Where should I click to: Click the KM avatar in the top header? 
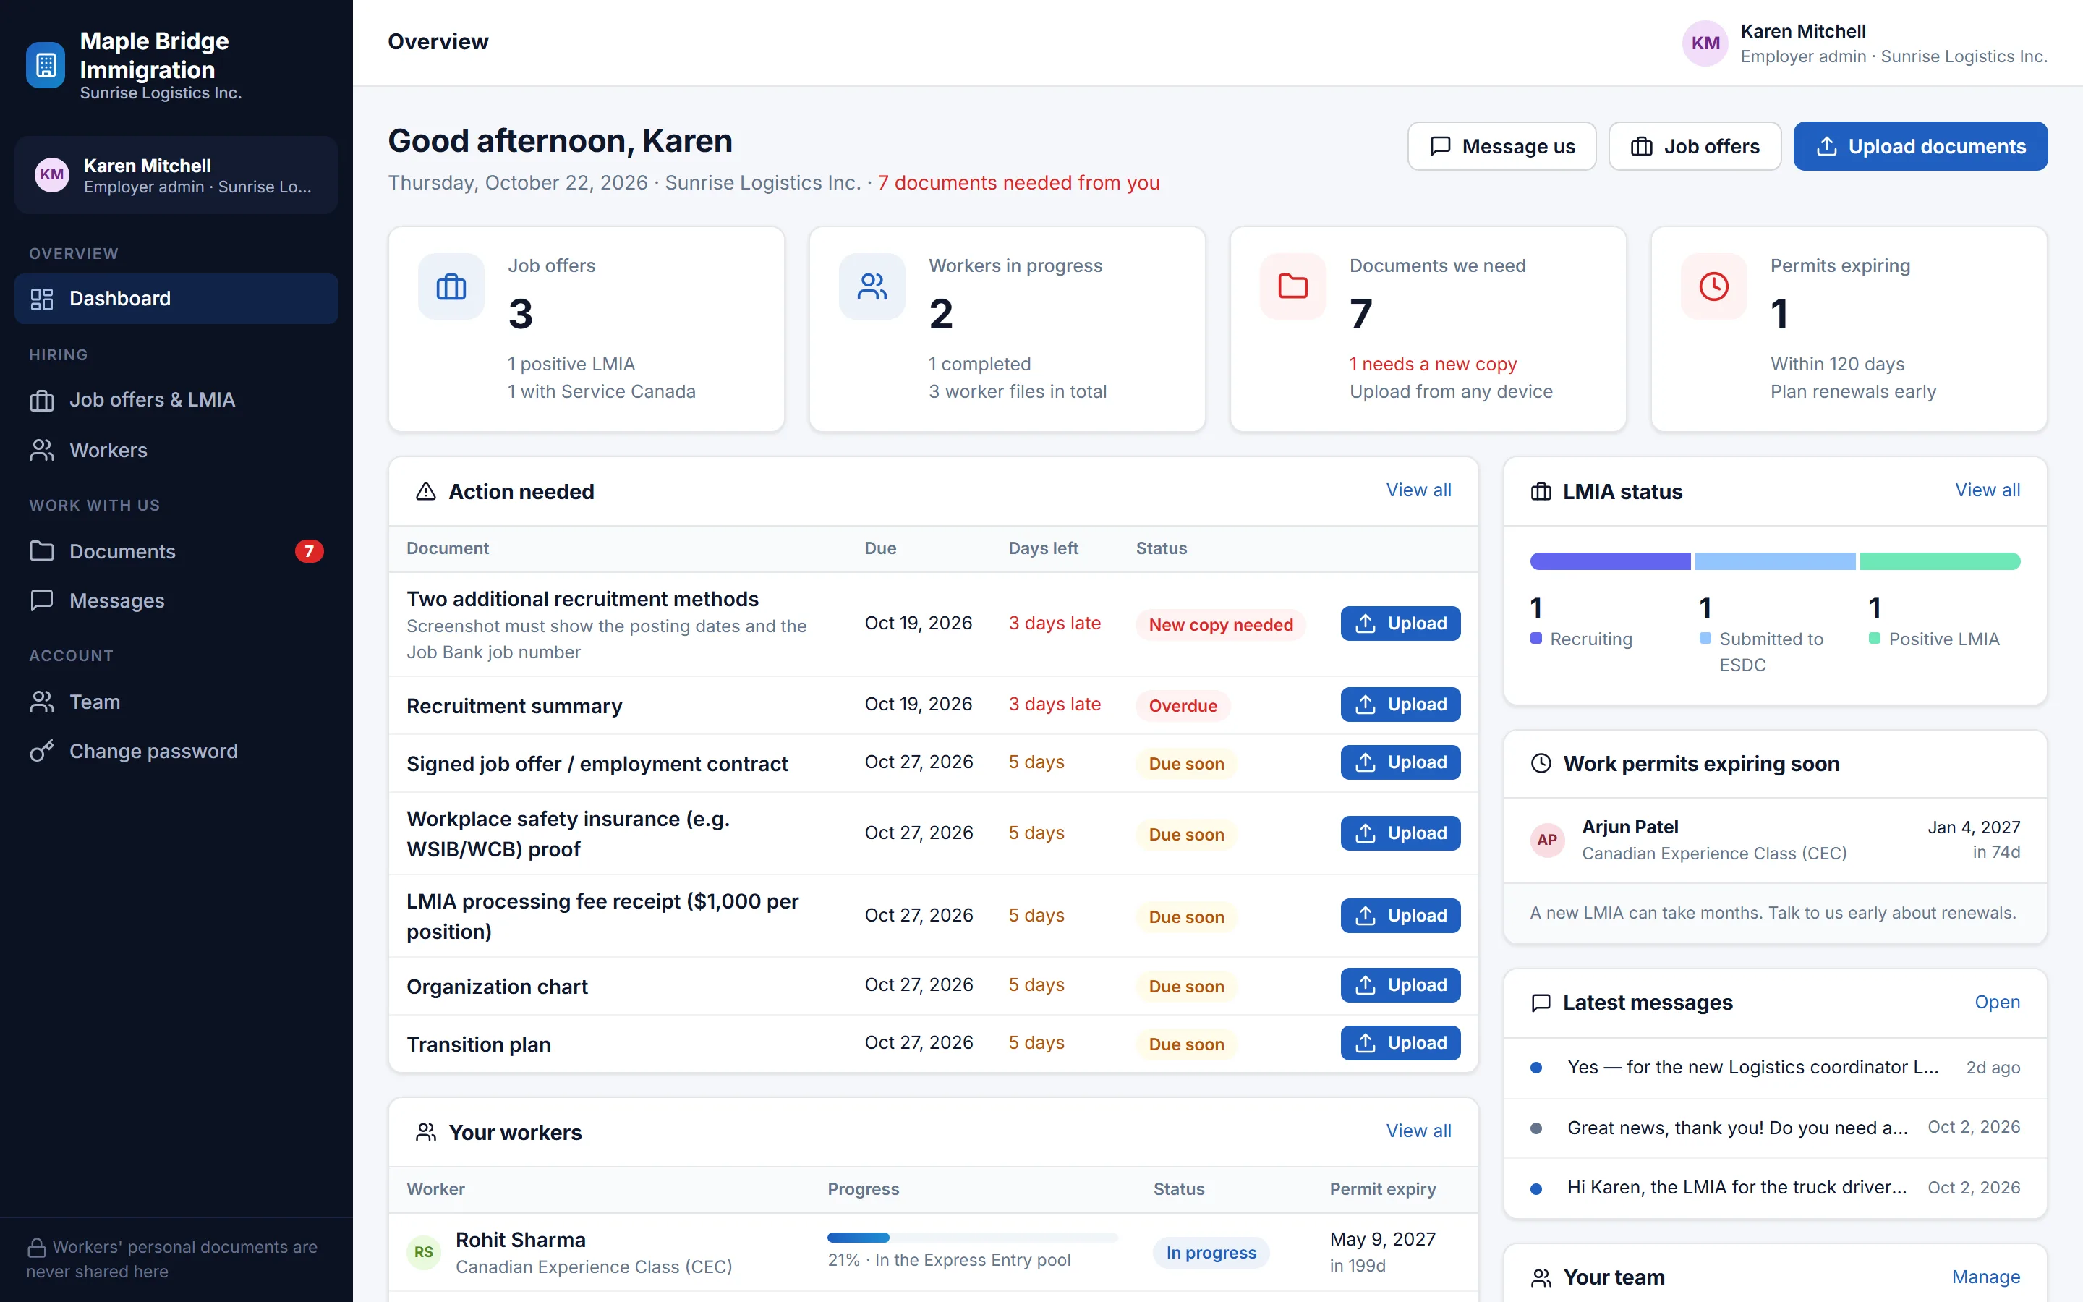(x=1705, y=43)
